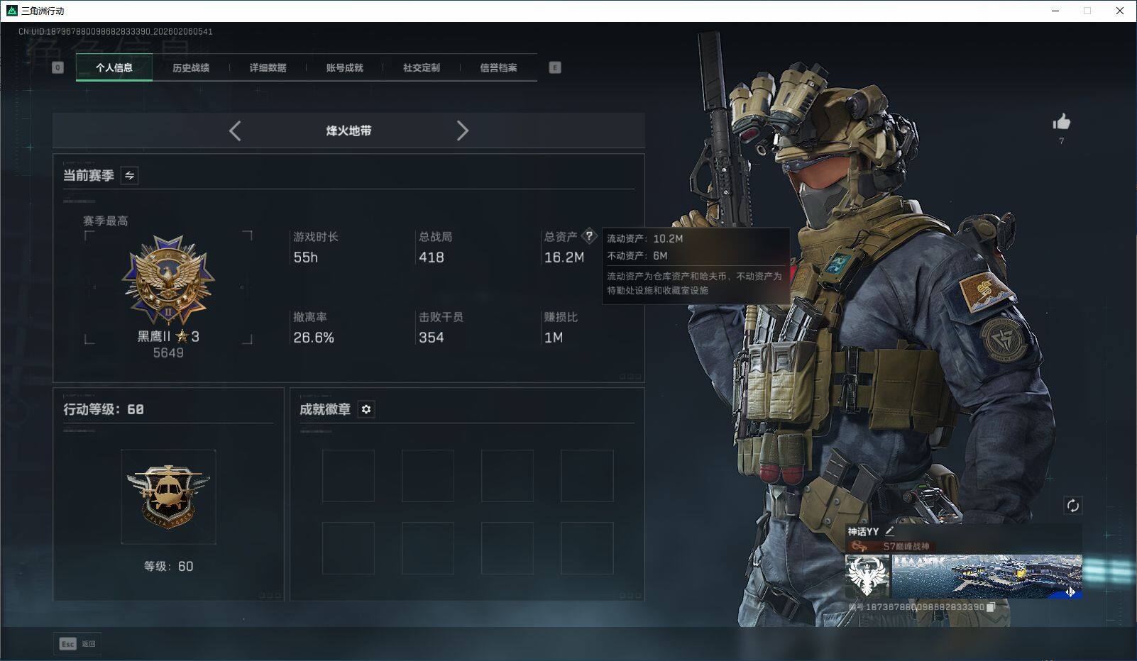Switch to the 历史战绩 tab
Screen dimensions: 1137x661
[191, 67]
